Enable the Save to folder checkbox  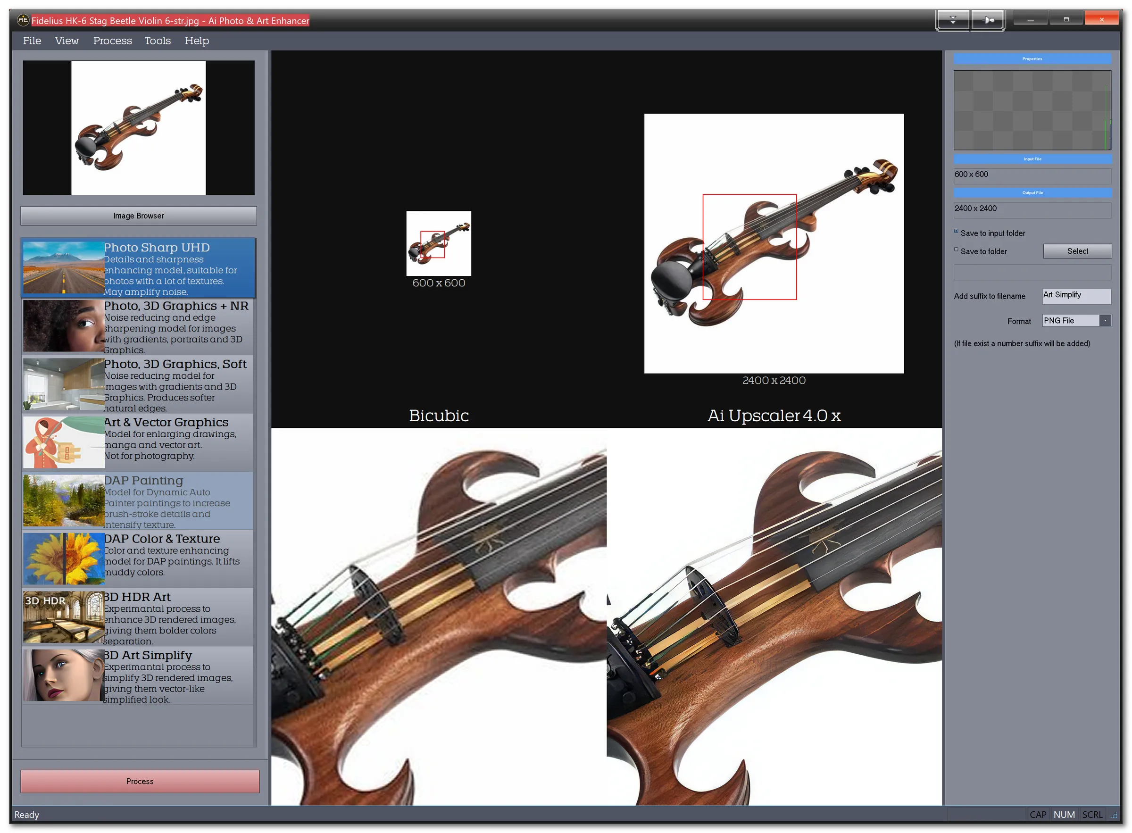pyautogui.click(x=957, y=250)
